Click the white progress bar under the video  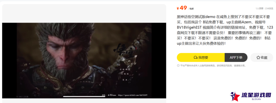84,96
